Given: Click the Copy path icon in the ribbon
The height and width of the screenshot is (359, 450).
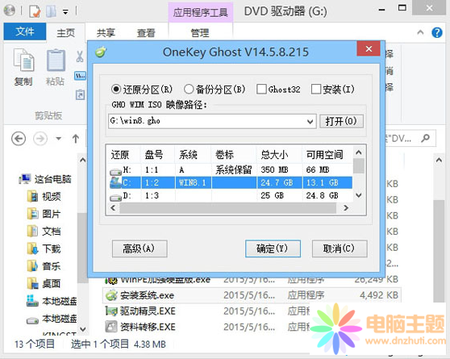Looking at the screenshot, I should tap(80, 76).
